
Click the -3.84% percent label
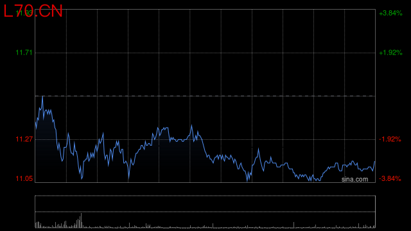click(390, 178)
